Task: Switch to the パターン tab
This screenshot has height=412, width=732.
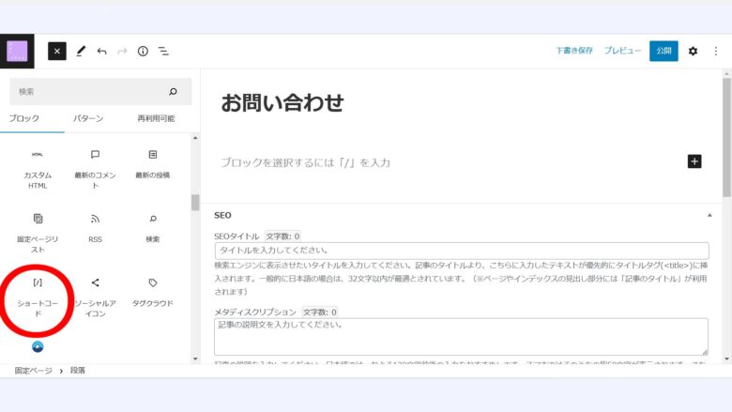Action: coord(88,118)
